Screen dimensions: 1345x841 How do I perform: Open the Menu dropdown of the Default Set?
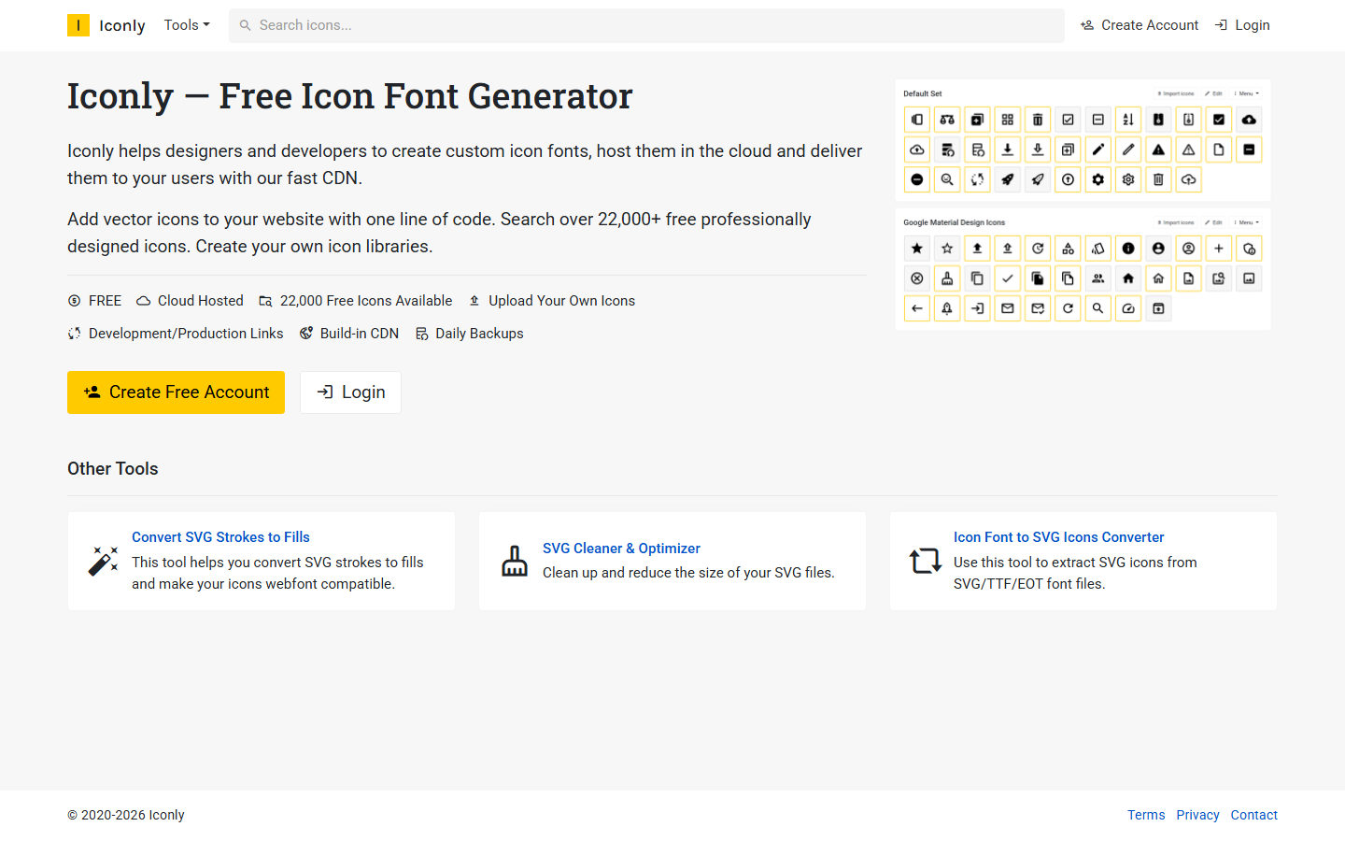(x=1246, y=92)
